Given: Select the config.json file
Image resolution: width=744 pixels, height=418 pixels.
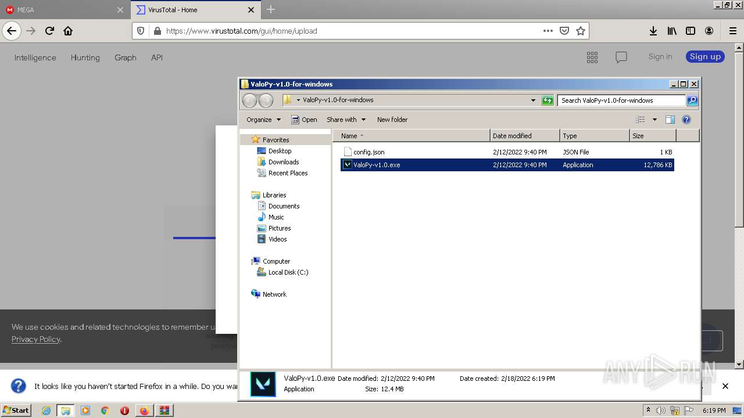Looking at the screenshot, I should tap(507, 152).
